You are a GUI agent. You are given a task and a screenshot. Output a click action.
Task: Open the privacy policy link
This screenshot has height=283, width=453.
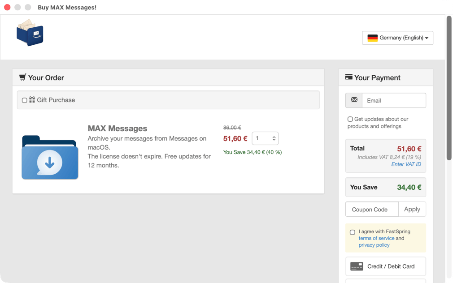click(x=374, y=245)
